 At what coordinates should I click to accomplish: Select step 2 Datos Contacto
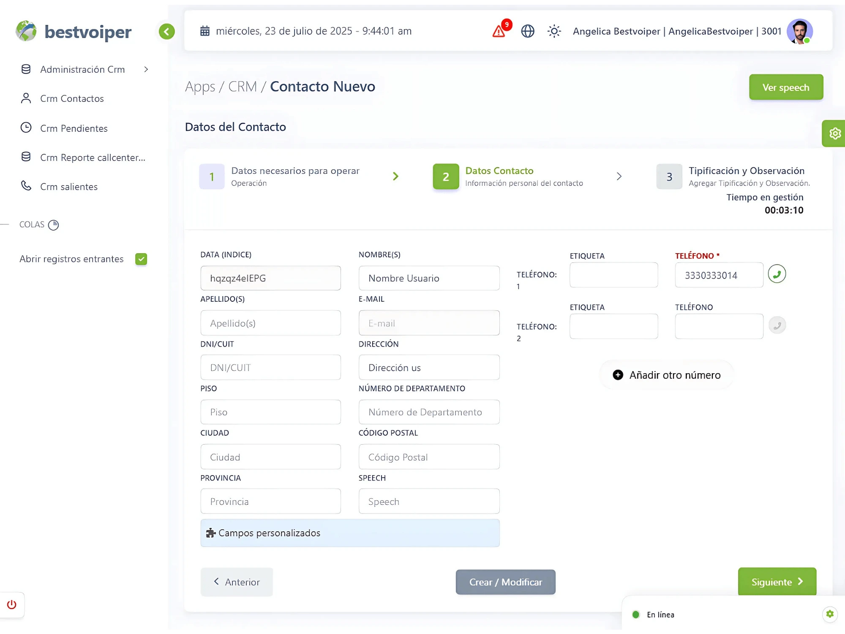click(x=508, y=176)
